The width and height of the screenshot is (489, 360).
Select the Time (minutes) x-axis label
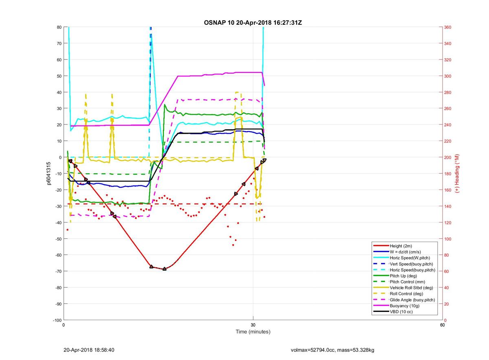click(x=253, y=332)
